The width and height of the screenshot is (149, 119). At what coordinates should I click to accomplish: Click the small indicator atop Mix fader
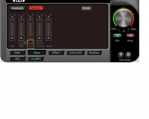12,20
